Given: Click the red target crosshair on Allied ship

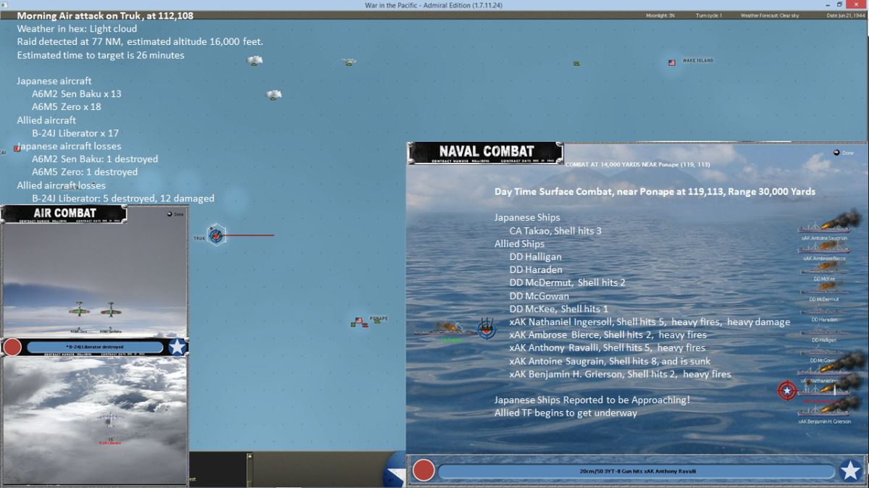Looking at the screenshot, I should 787,390.
